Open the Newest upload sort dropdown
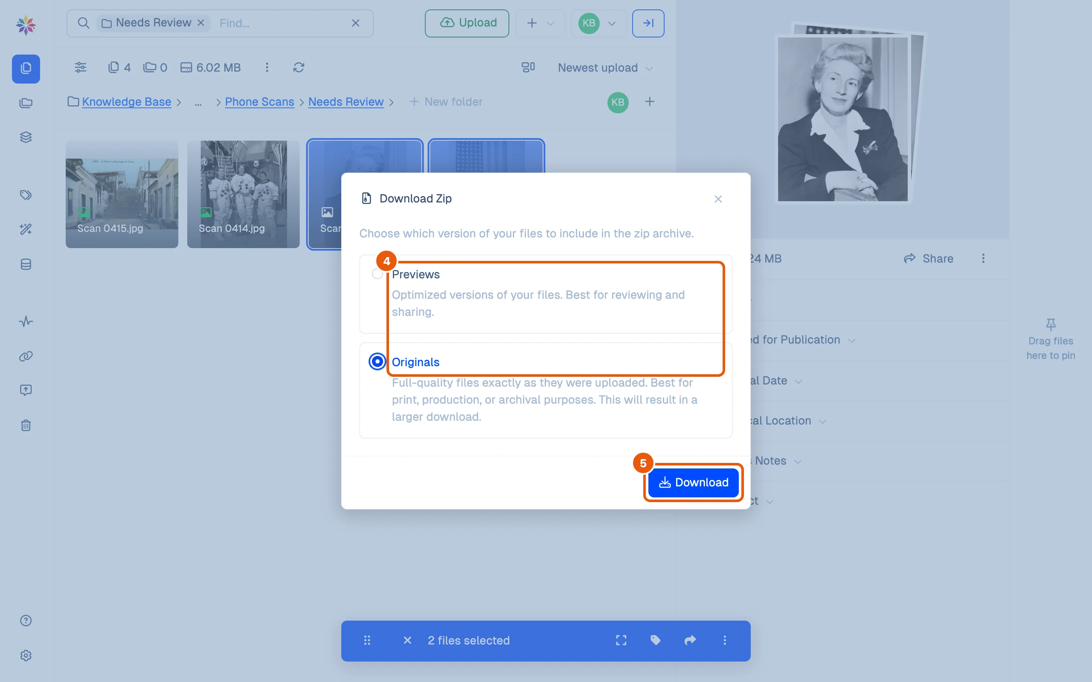 605,68
